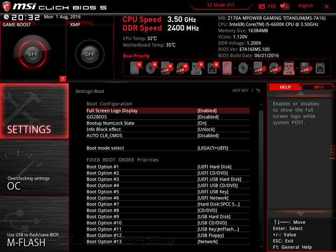Change the GO2BIOS Disabled setting
Viewport: 336px width, 252px height.
[x=208, y=117]
